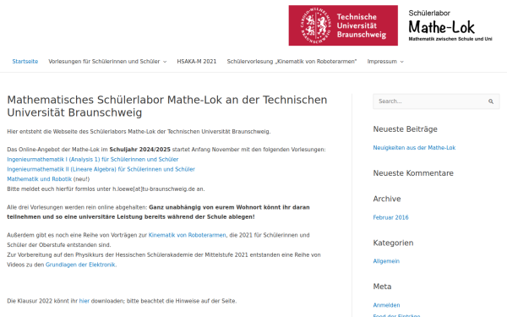
Task: Click the Meta sidebar heading
Action: tap(382, 287)
